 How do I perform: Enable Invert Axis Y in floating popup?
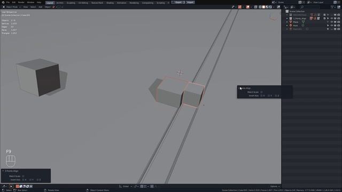click(268, 95)
